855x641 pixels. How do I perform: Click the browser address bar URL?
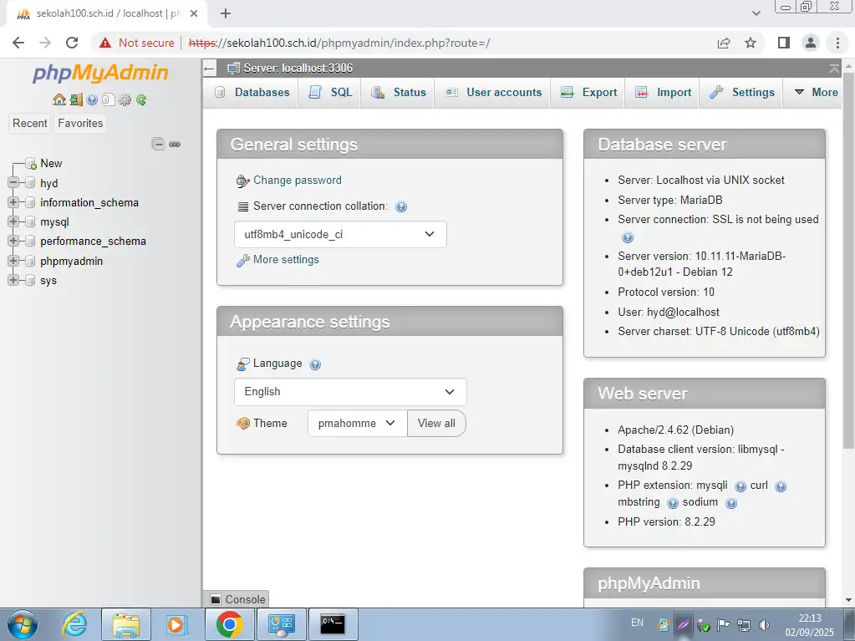pos(339,43)
